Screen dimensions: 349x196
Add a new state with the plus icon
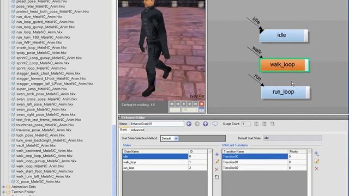click(x=217, y=154)
